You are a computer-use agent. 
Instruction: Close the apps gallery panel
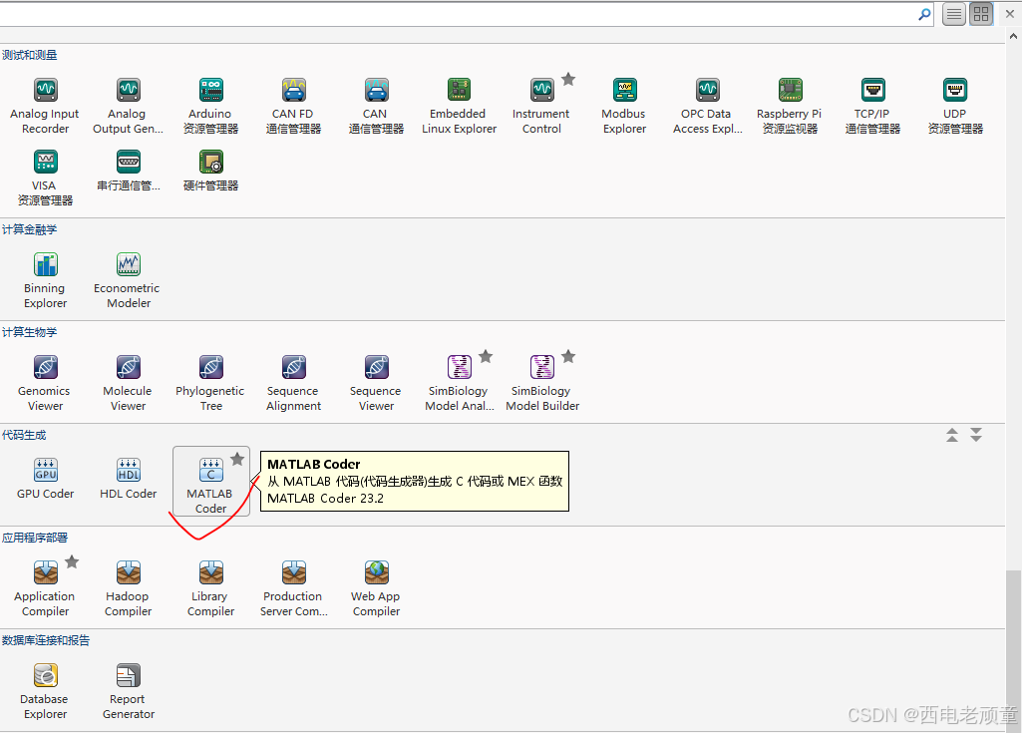[1010, 14]
